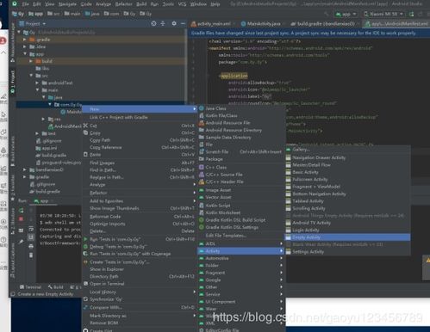430x332 pixels.
Task: Click the Android Studio logo icon
Action: (15, 3)
